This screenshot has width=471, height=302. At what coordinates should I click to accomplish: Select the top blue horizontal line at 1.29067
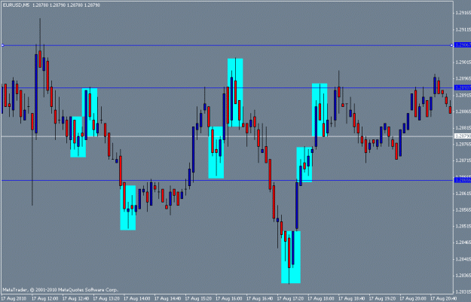tap(227, 46)
